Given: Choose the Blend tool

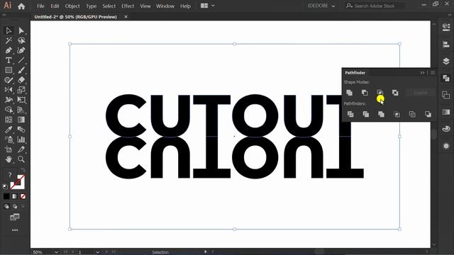Looking at the screenshot, I should 21,129.
